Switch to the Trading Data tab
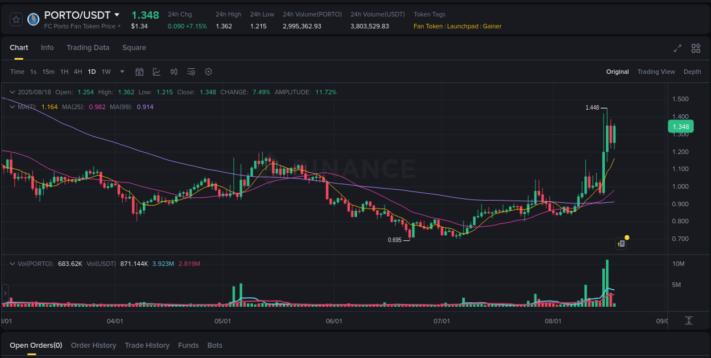This screenshot has height=358, width=711. click(x=88, y=48)
